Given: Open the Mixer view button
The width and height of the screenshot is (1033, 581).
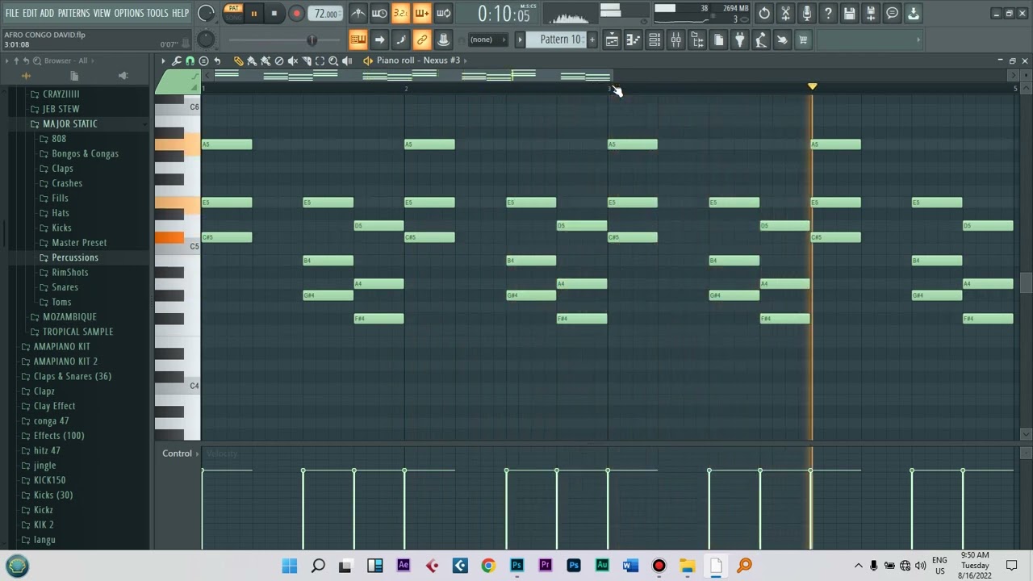Looking at the screenshot, I should 676,40.
